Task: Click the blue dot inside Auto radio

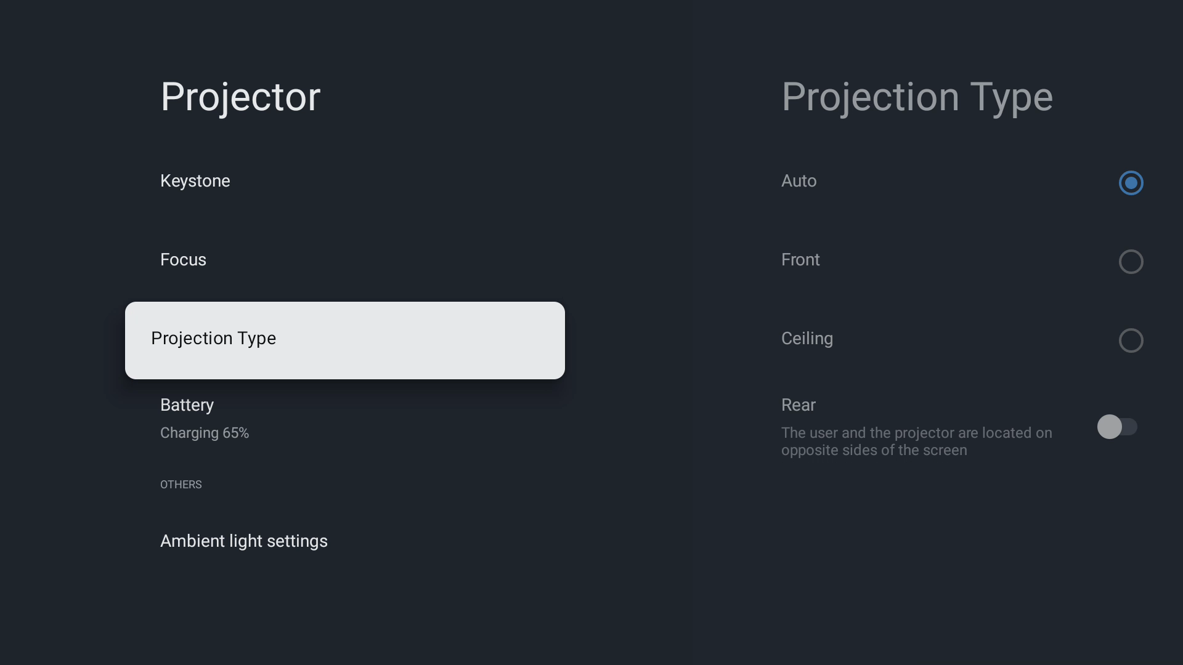Action: coord(1131,183)
